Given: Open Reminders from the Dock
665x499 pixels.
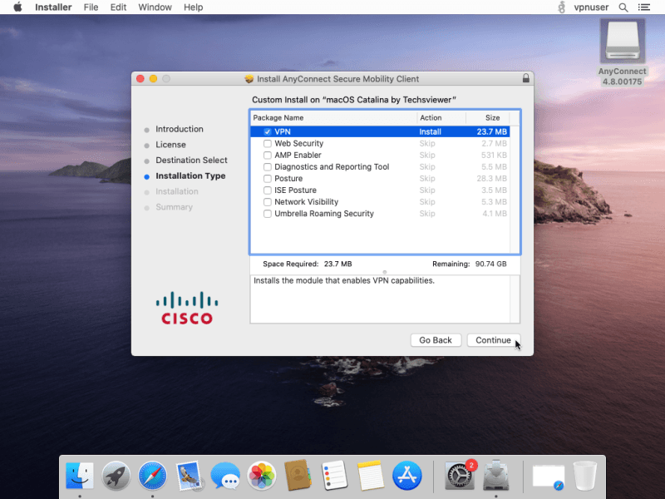Looking at the screenshot, I should click(334, 475).
